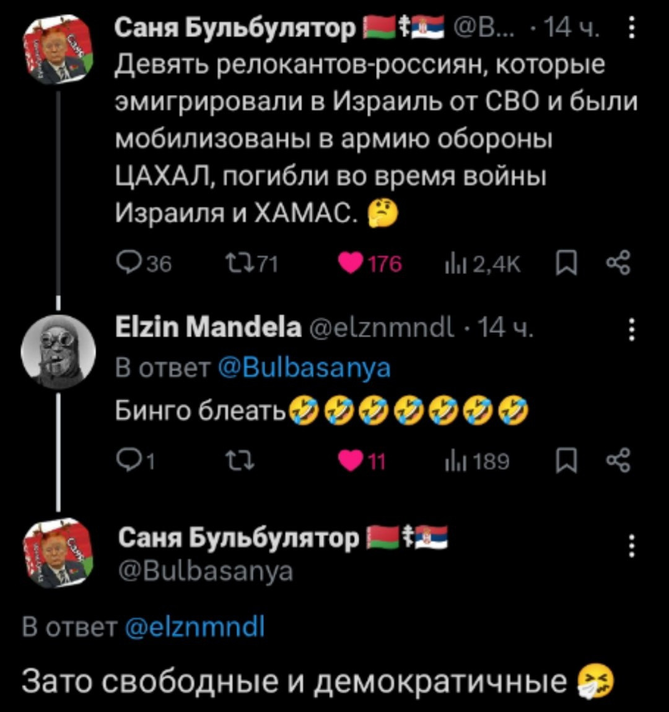
Task: Open more options on the bottom reply
Action: click(631, 546)
